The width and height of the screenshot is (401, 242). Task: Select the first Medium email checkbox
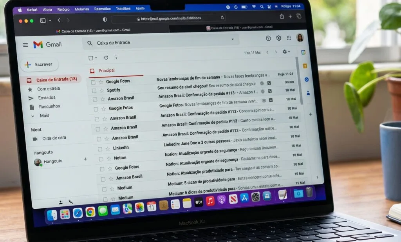104,189
